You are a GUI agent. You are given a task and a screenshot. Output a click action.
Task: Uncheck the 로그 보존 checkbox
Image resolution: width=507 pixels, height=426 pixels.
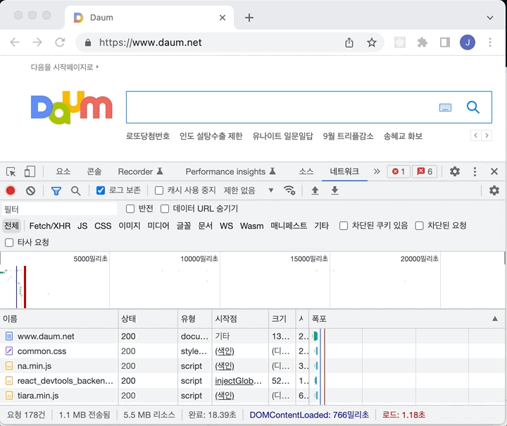(x=101, y=190)
